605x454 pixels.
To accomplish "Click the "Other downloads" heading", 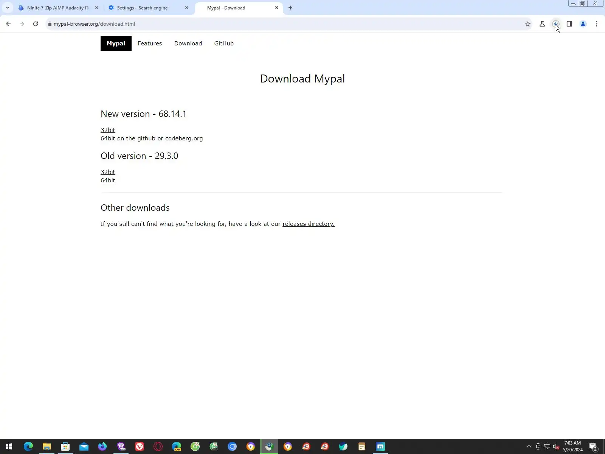I will click(x=135, y=208).
